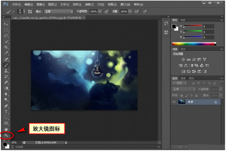Open the brush size preset dropdown
Screen dimensions: 226x151
click(x=24, y=12)
